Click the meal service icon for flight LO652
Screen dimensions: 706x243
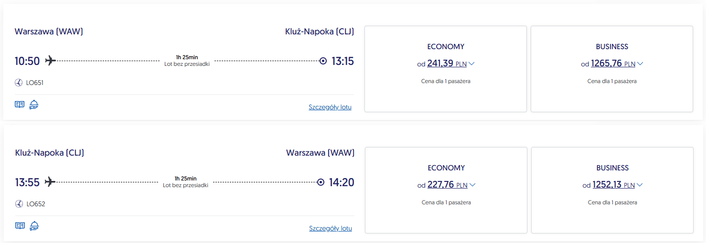tap(34, 226)
